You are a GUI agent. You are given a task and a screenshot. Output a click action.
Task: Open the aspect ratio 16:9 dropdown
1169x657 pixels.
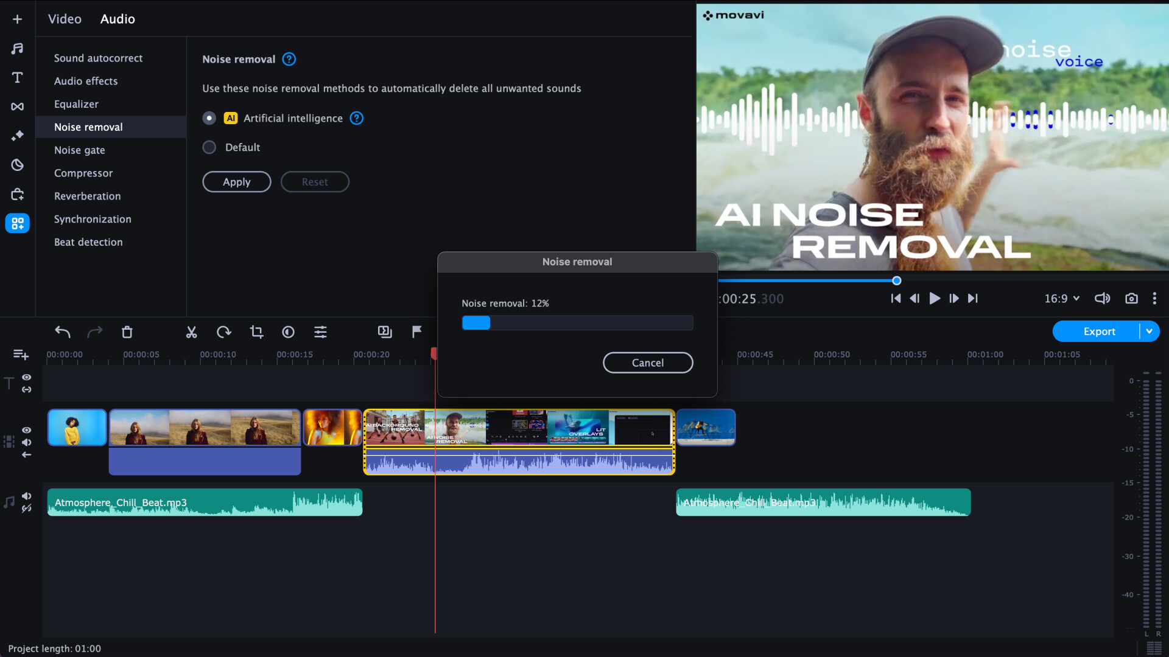pos(1061,299)
